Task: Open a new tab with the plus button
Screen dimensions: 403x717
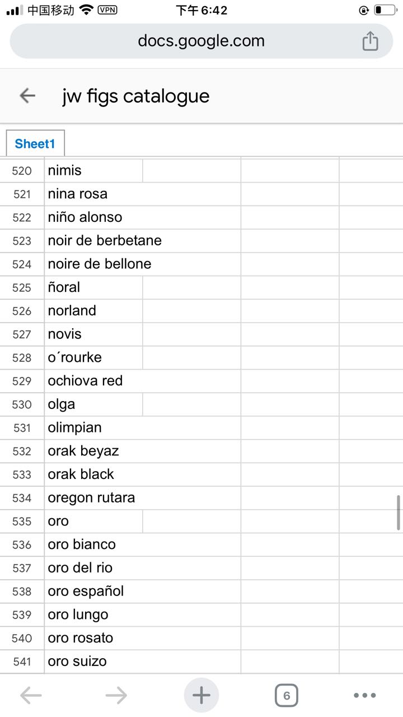Action: 201,695
